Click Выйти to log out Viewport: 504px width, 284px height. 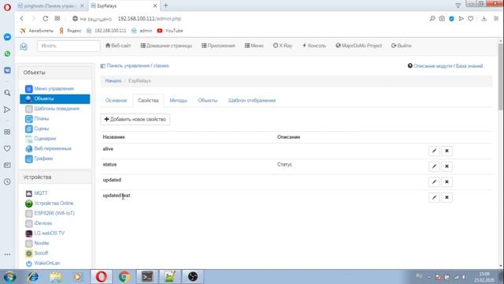pos(401,46)
